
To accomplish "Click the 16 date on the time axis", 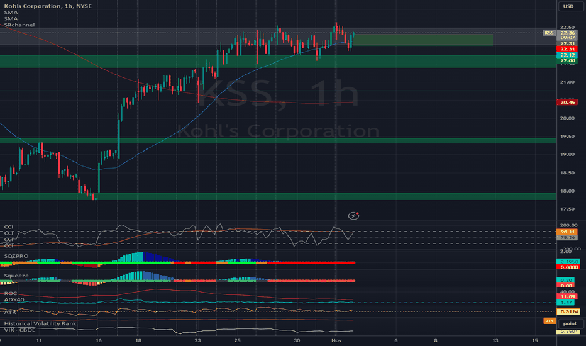I will coord(98,340).
